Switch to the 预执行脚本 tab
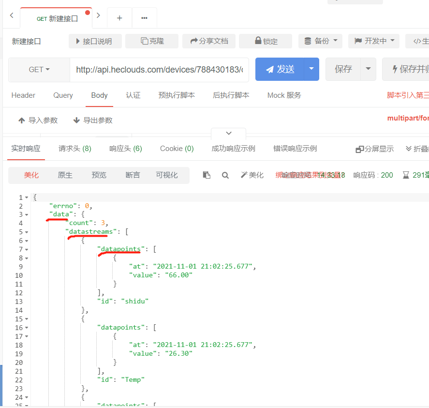The width and height of the screenshot is (429, 408). pyautogui.click(x=177, y=95)
